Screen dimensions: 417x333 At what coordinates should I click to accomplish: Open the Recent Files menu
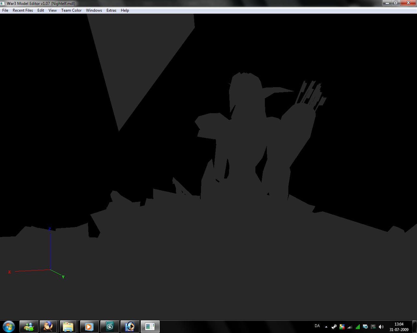coord(23,10)
